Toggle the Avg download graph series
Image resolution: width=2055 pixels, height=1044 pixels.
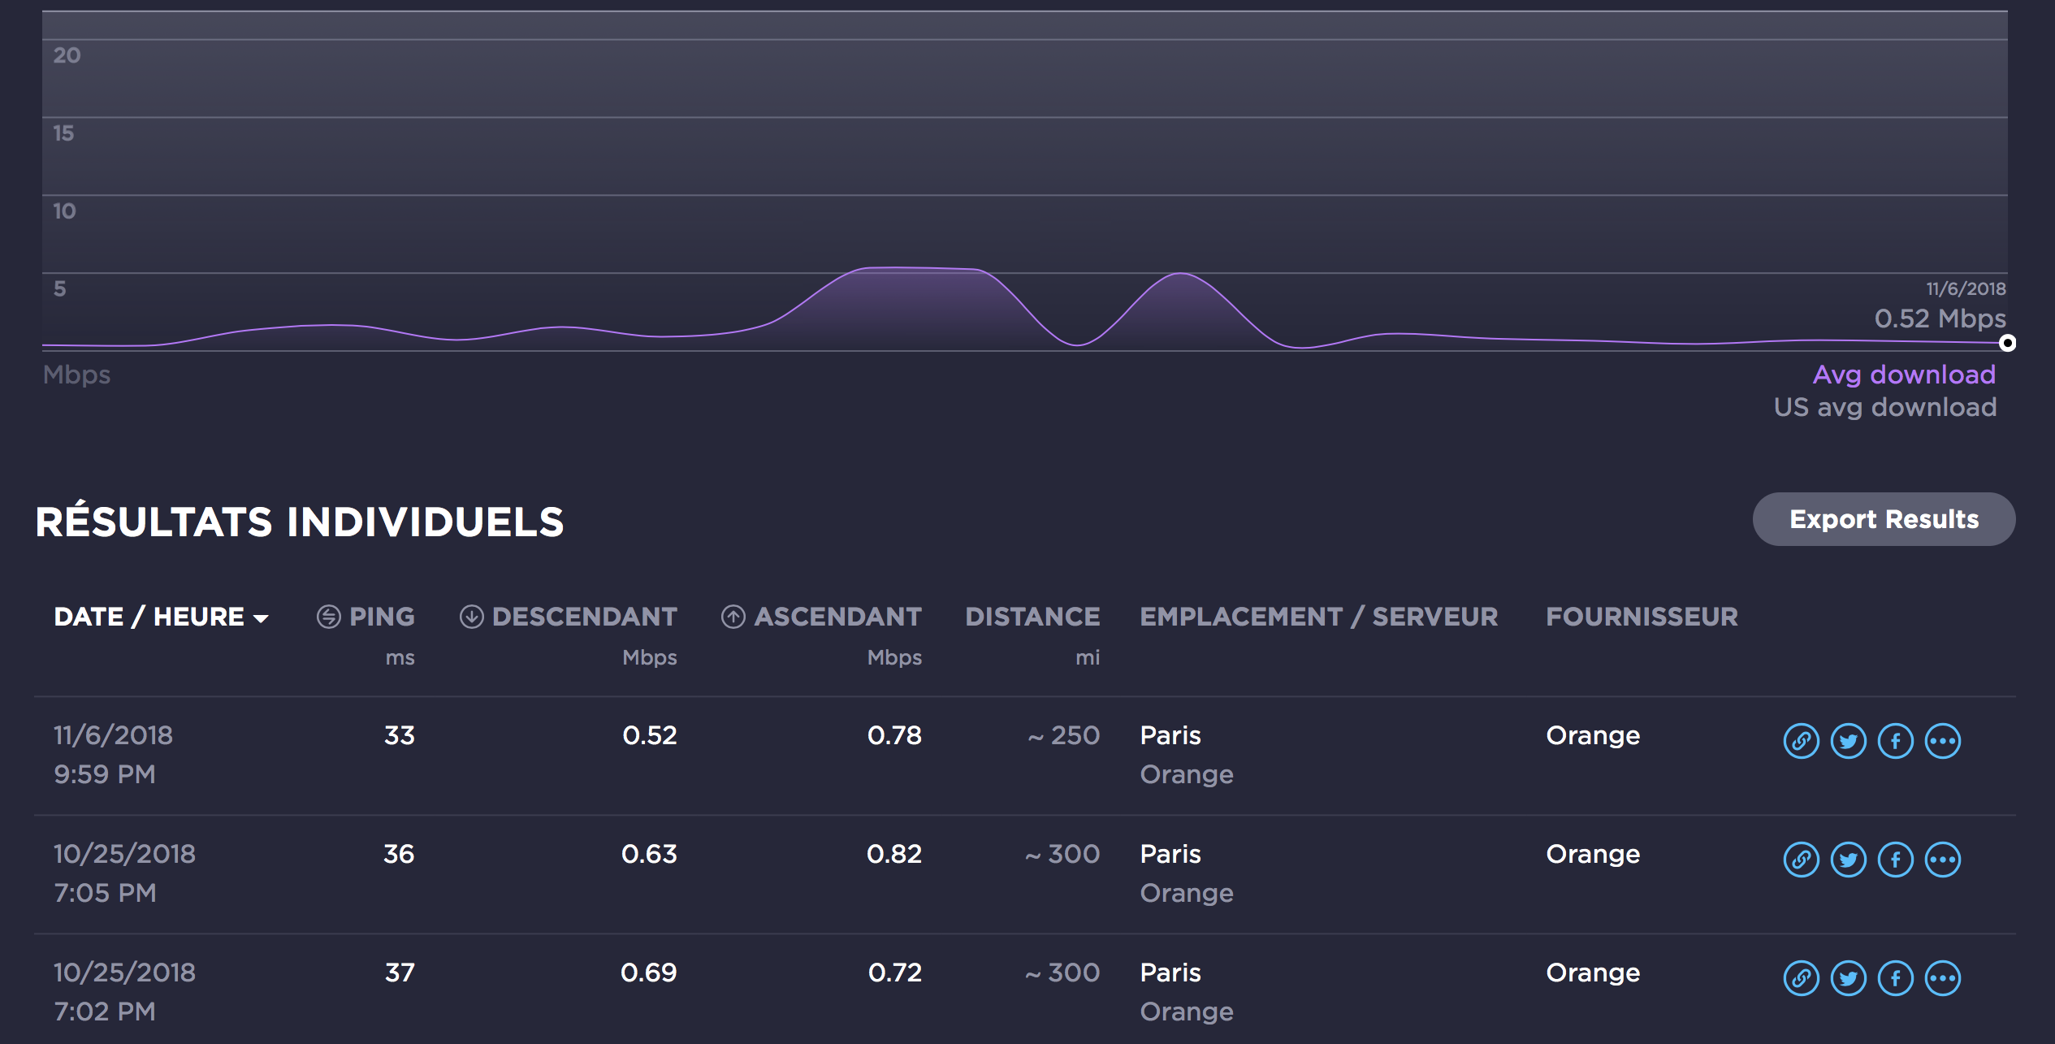[1903, 375]
